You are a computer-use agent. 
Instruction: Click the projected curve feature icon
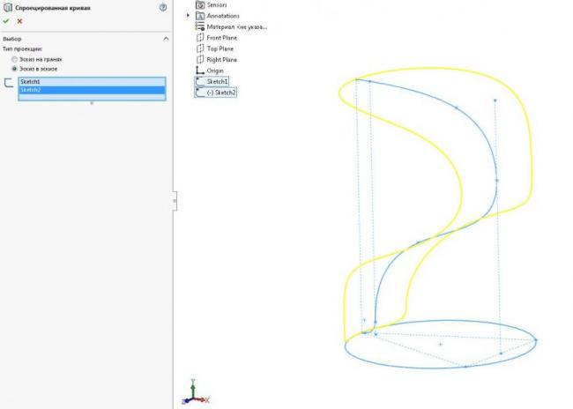pyautogui.click(x=7, y=7)
